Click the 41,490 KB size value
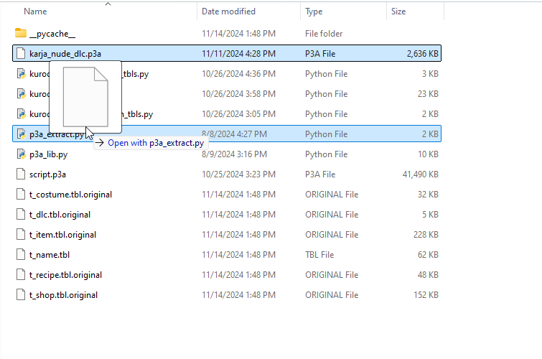 (x=421, y=174)
